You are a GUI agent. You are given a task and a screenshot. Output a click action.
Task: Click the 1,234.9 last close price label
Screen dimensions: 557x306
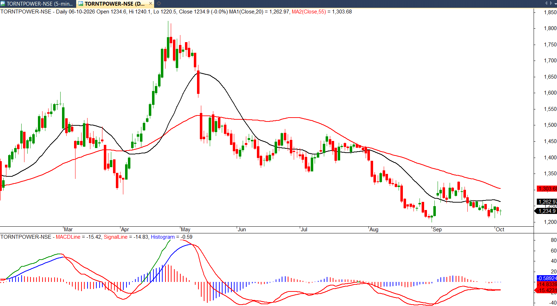click(546, 211)
